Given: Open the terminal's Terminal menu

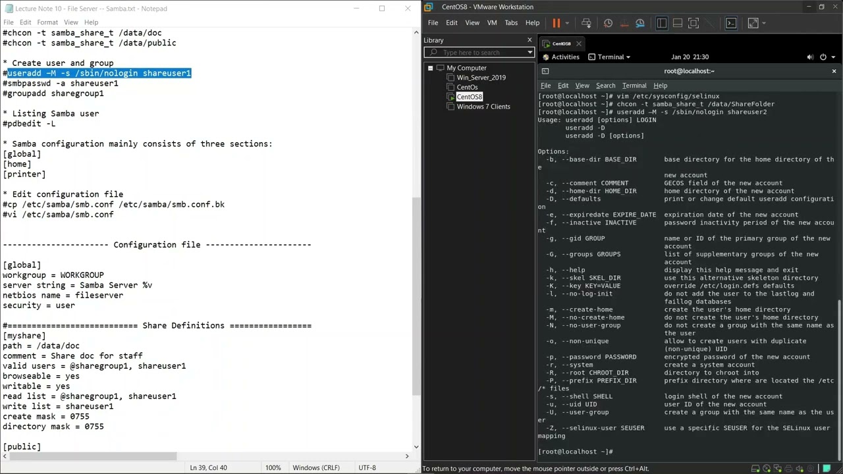Looking at the screenshot, I should tap(634, 86).
